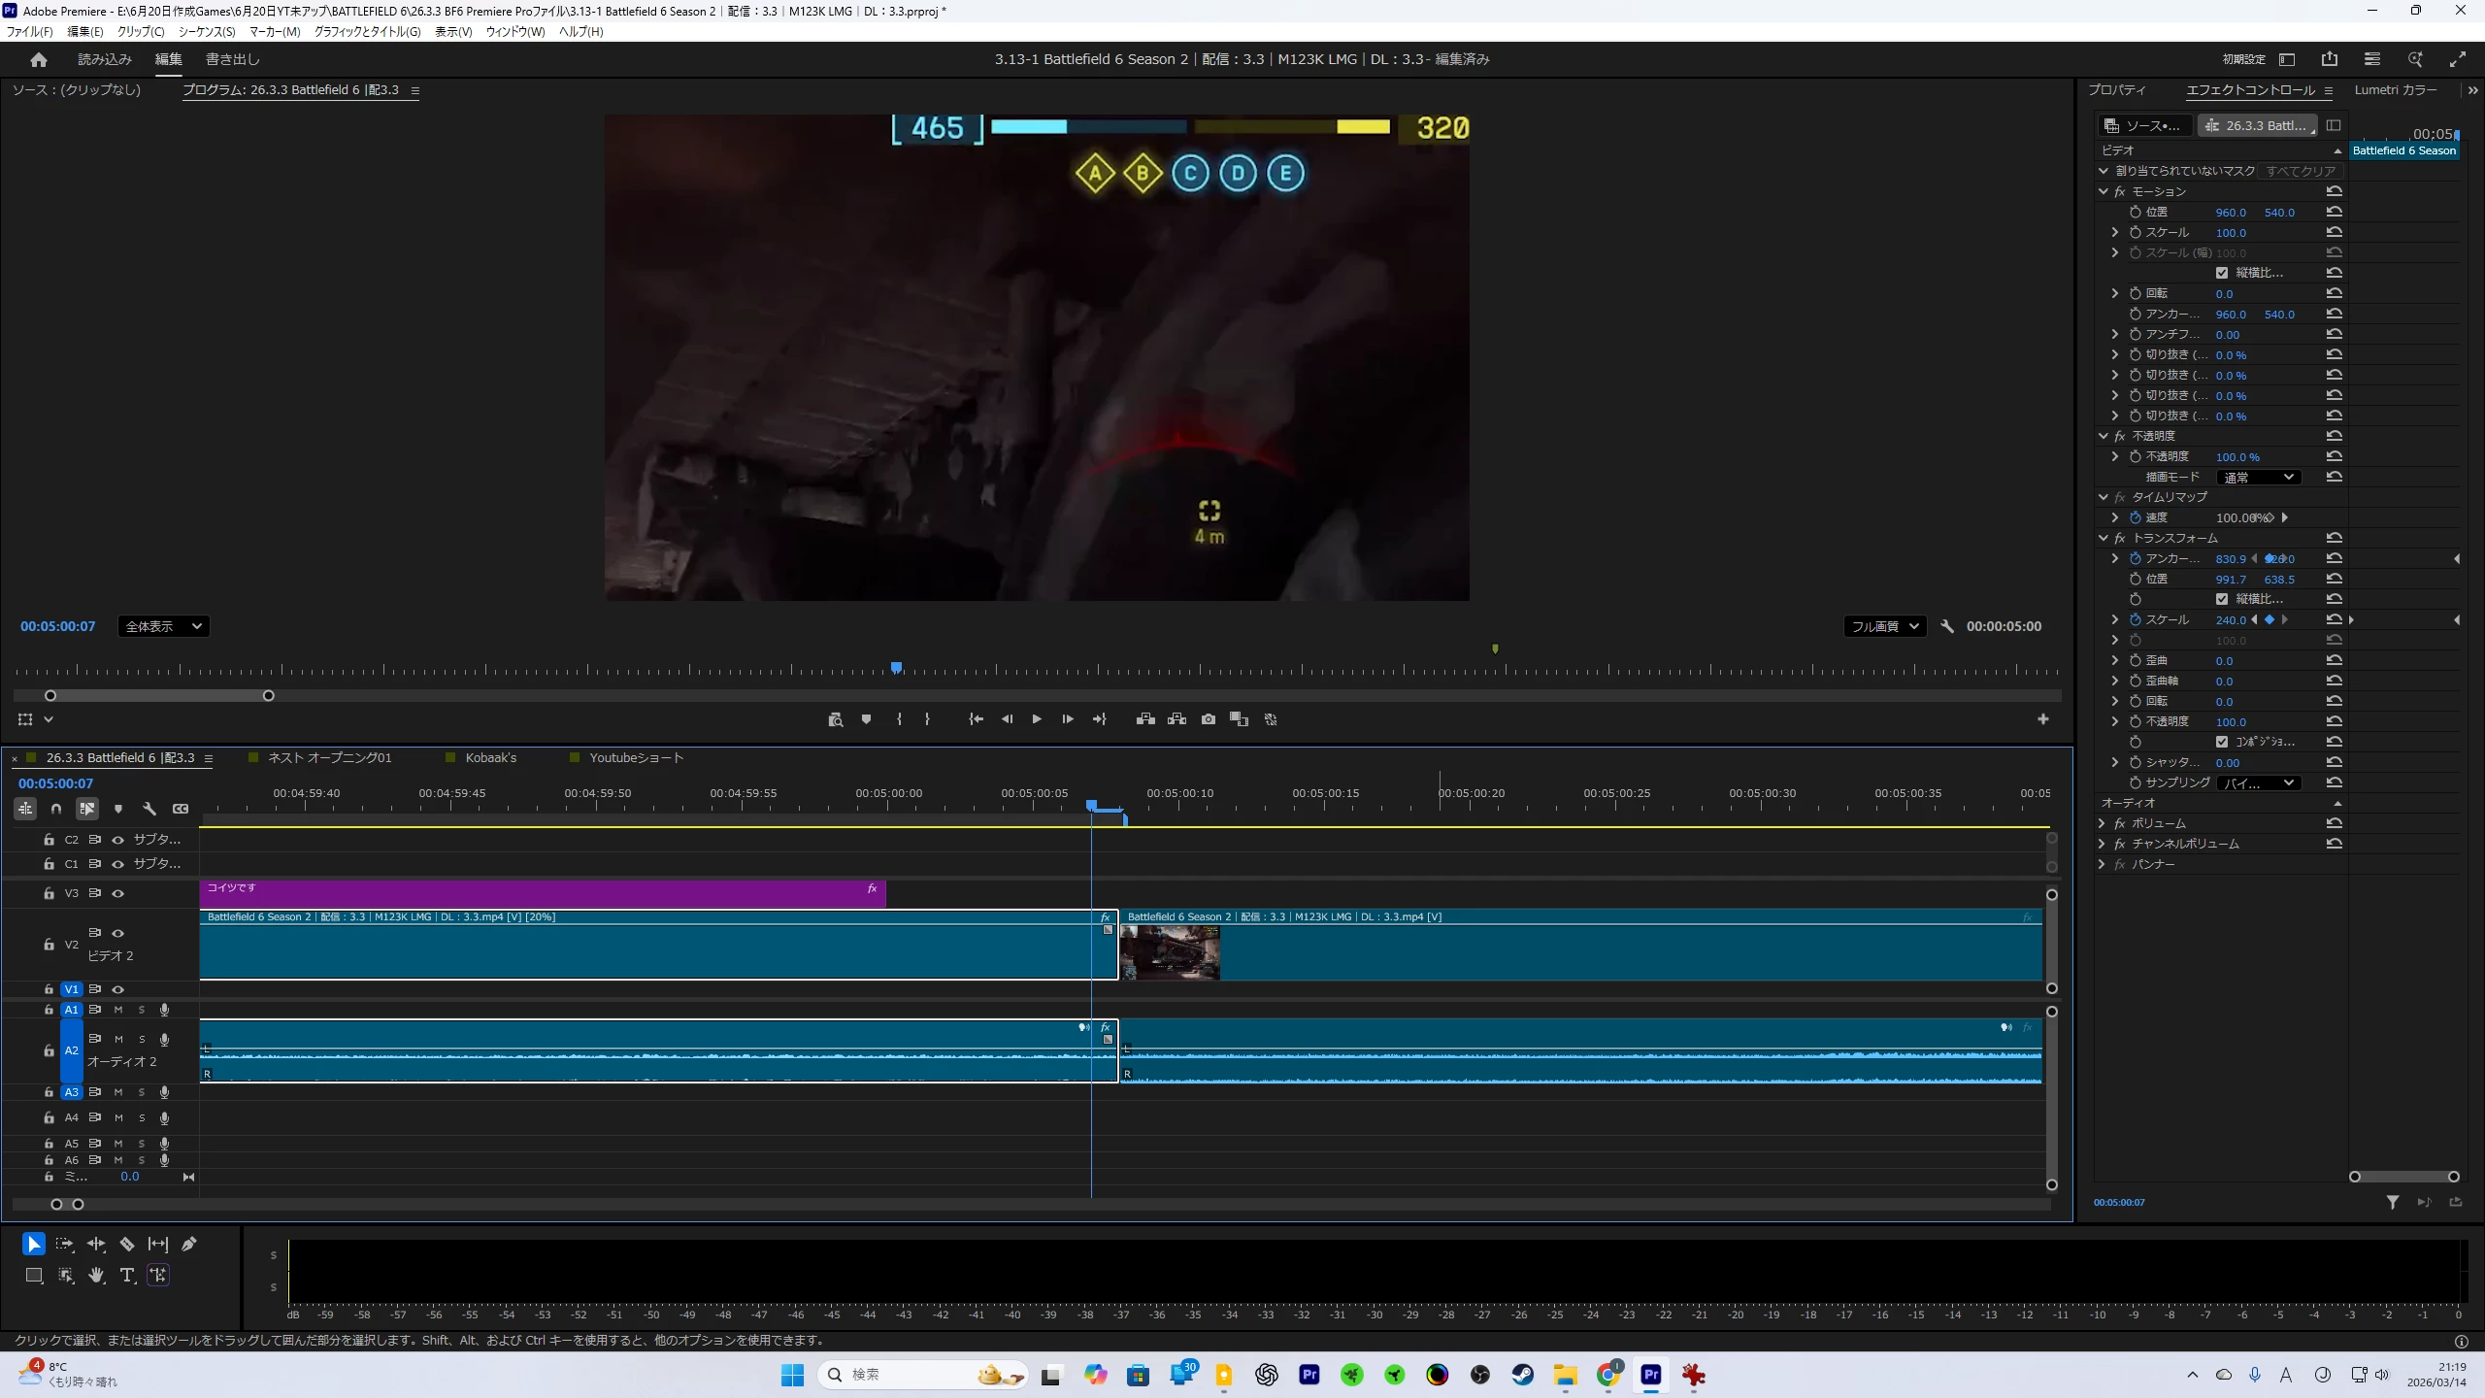Add a marker in program monitor
This screenshot has height=1398, width=2485.
pyautogui.click(x=866, y=719)
